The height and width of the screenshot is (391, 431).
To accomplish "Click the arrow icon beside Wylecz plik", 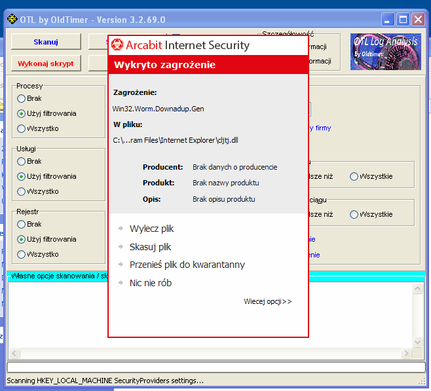I will pyautogui.click(x=121, y=229).
